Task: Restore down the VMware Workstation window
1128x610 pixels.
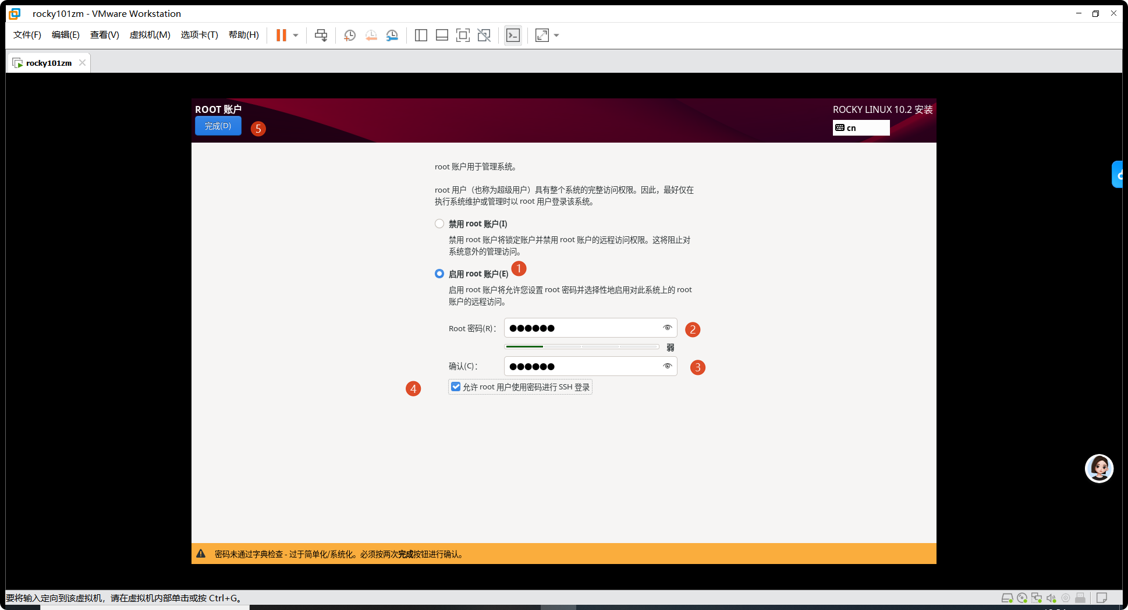Action: click(1096, 13)
